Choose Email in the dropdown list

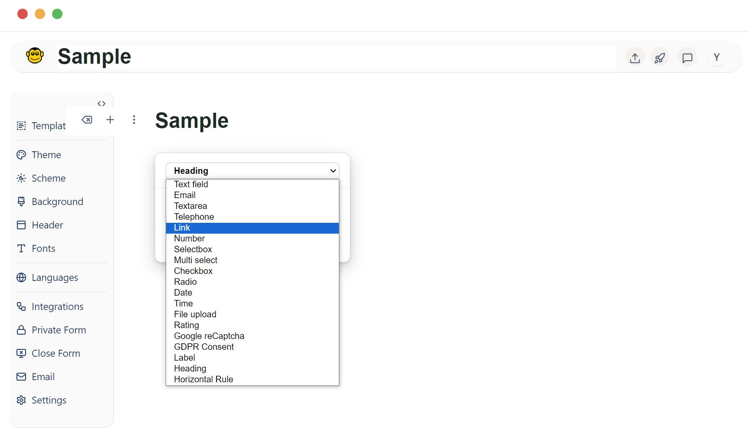pos(253,195)
